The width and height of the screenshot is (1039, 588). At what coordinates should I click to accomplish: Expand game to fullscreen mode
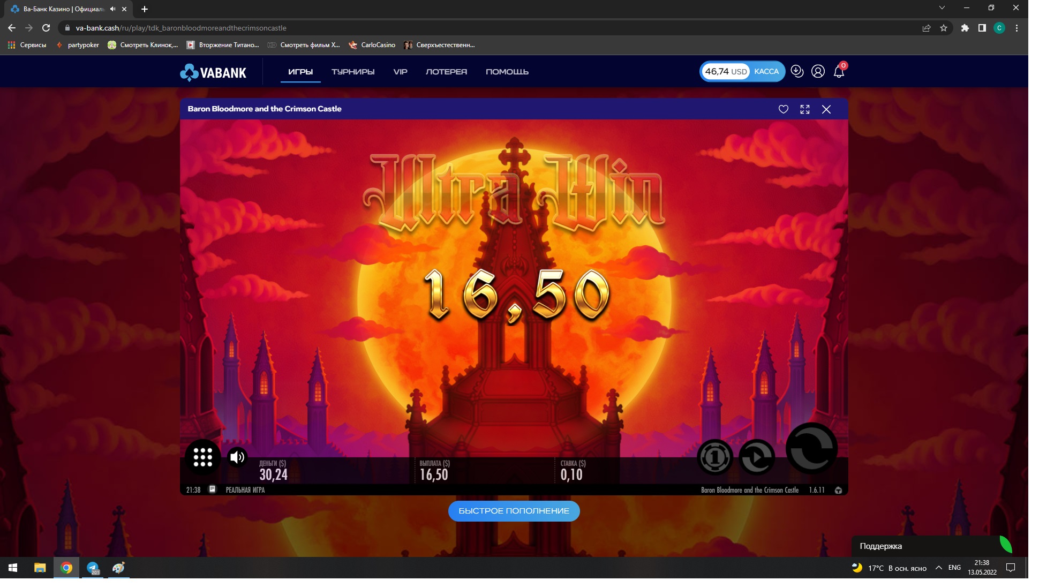[804, 109]
